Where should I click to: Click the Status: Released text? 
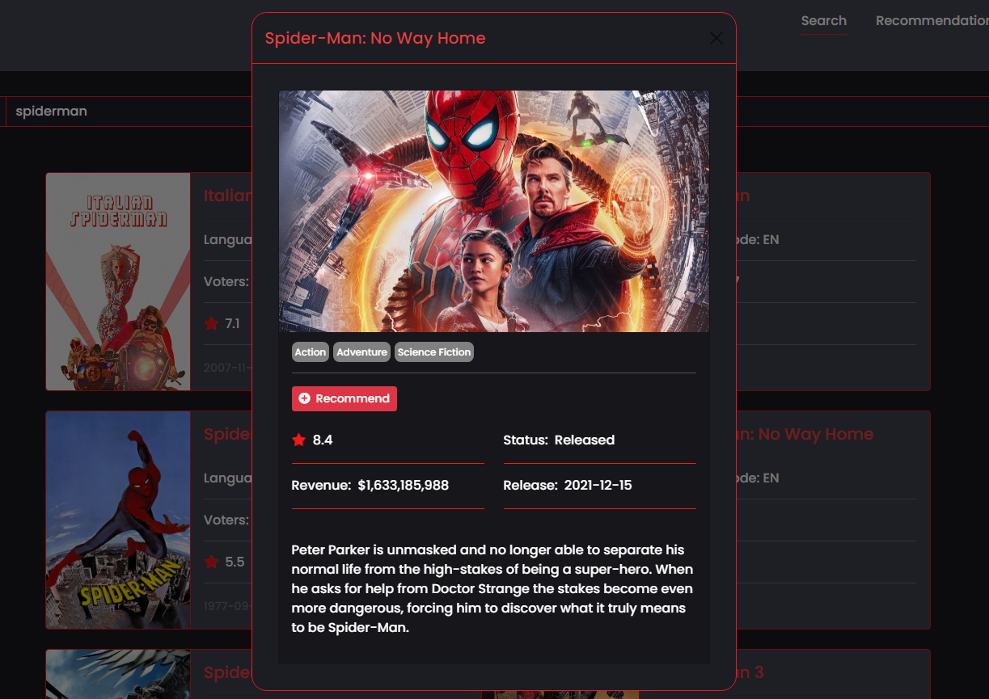coord(559,440)
